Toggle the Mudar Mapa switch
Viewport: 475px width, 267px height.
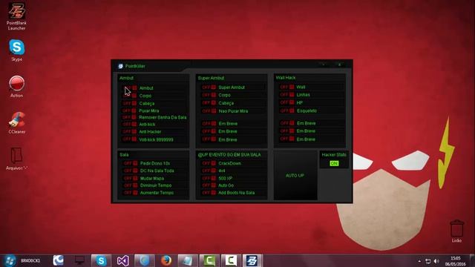(131, 178)
